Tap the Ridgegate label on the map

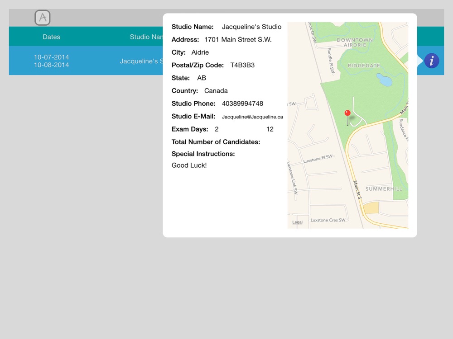click(x=364, y=66)
